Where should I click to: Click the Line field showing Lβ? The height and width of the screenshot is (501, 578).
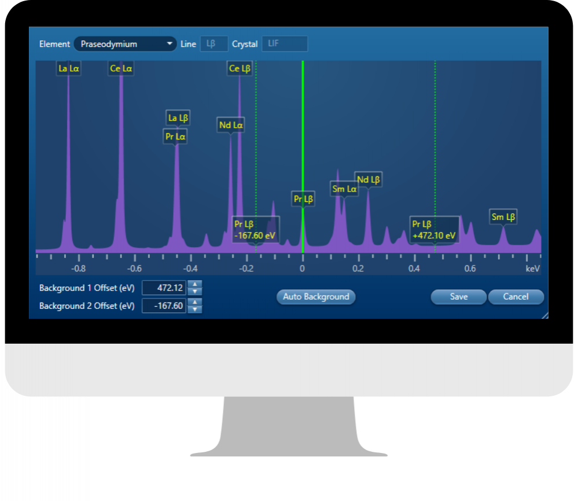[213, 44]
